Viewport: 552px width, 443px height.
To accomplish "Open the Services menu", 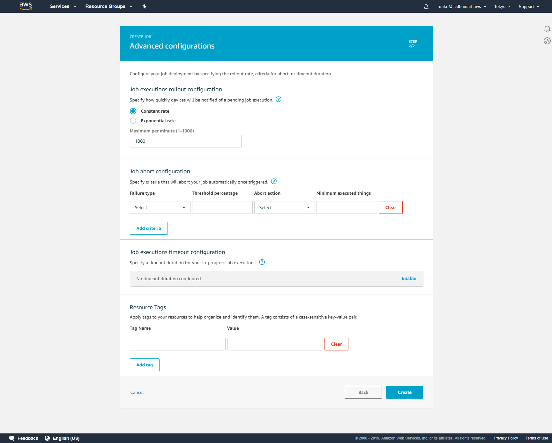I will pos(63,6).
